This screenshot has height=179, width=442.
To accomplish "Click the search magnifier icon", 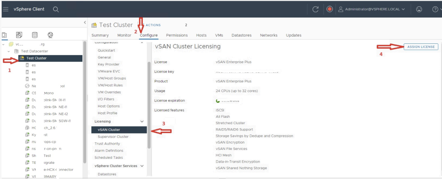I will [56, 9].
